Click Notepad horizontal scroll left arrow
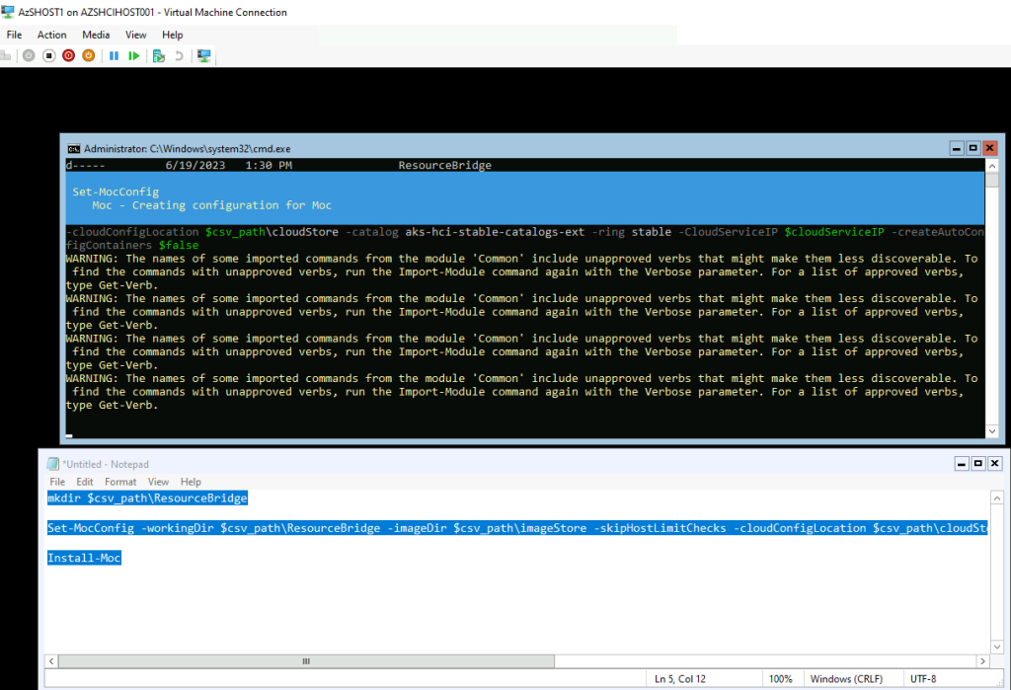Image resolution: width=1011 pixels, height=690 pixels. (x=51, y=661)
